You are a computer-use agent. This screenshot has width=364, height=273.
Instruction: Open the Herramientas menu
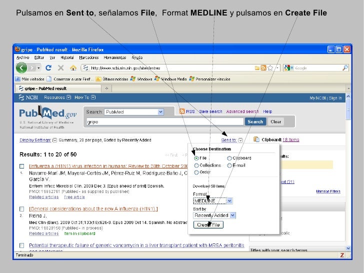point(115,57)
